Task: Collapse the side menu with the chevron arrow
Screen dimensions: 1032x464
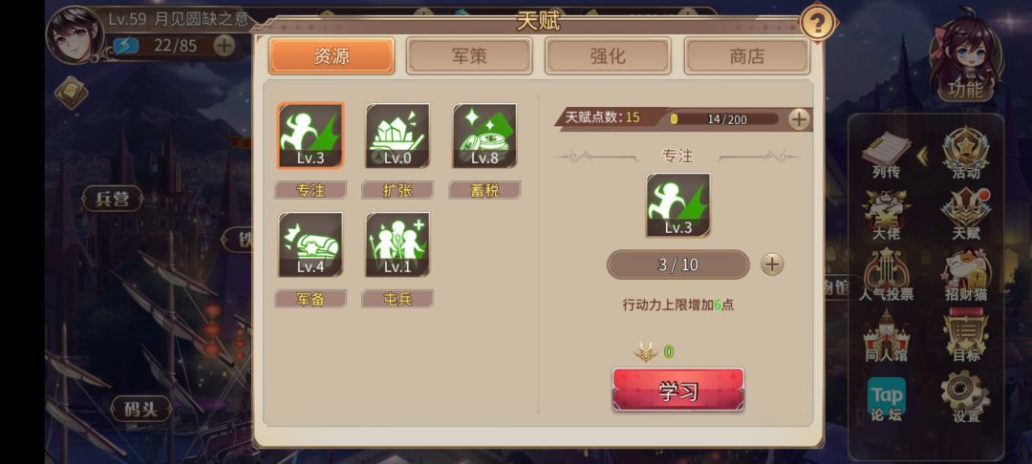Action: tap(923, 155)
